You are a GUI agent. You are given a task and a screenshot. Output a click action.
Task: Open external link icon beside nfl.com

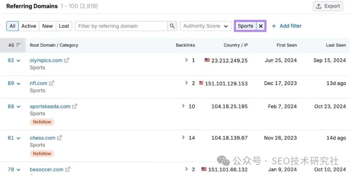[x=52, y=83]
